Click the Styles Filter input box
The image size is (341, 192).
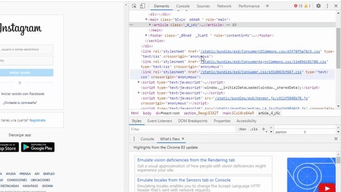point(182,129)
